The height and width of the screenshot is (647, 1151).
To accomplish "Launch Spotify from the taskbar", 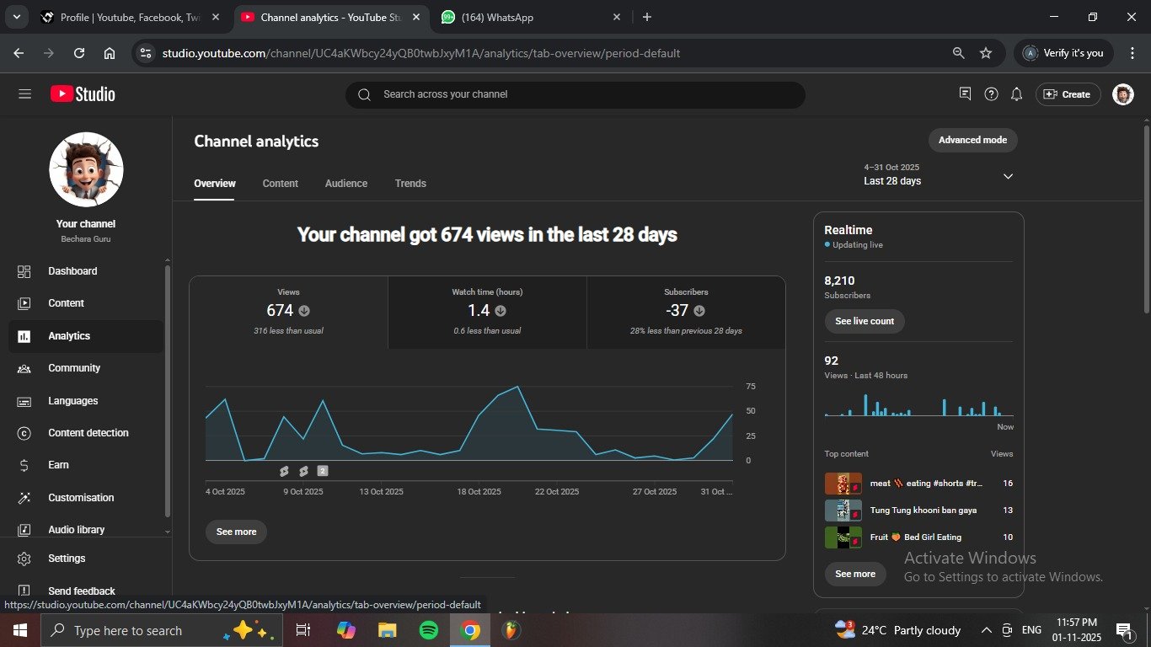I will [x=428, y=630].
